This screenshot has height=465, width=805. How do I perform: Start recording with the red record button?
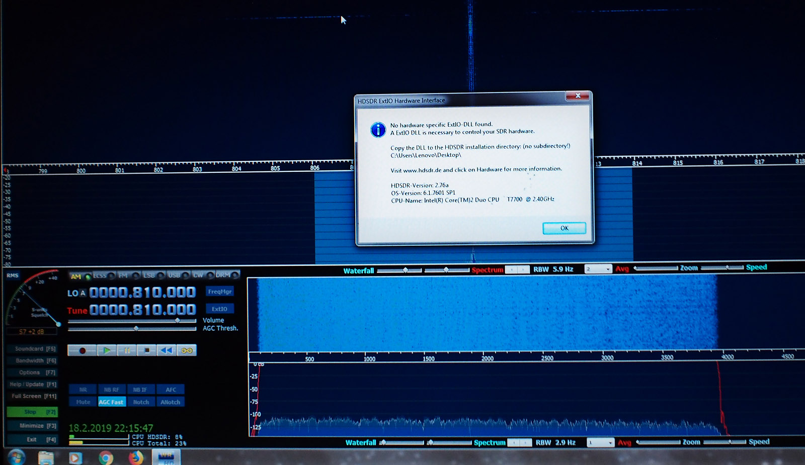82,350
